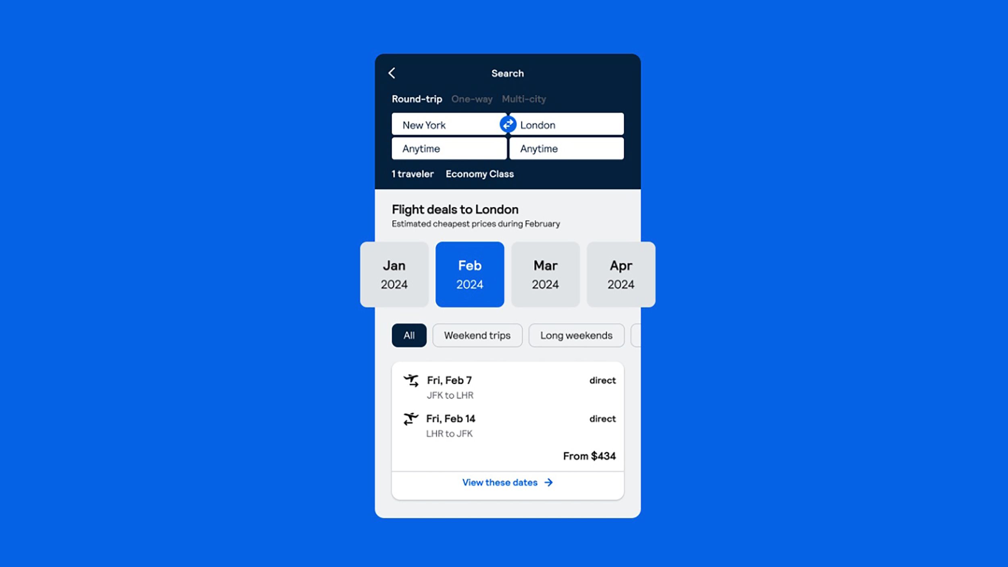
Task: Select the Round-trip tab
Action: click(417, 98)
